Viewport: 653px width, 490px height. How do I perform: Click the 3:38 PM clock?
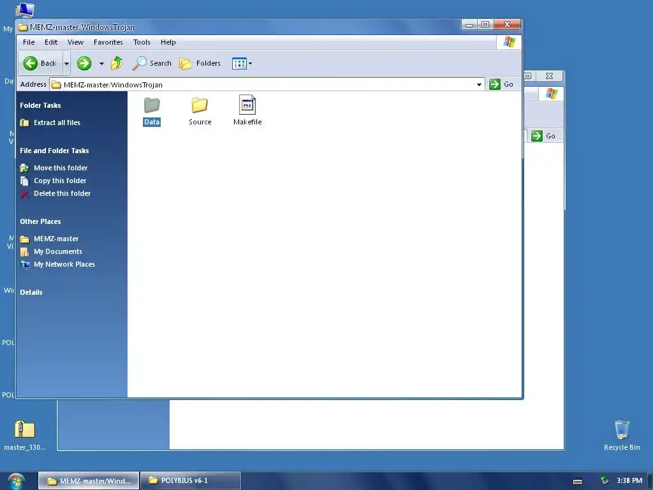pos(629,481)
